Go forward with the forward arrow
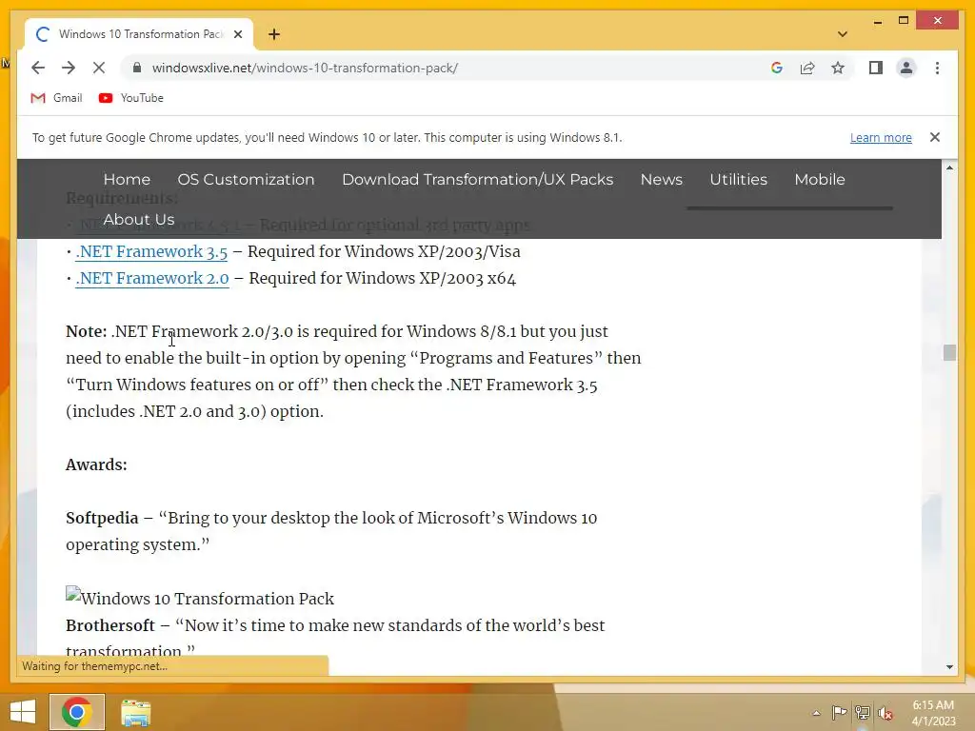The width and height of the screenshot is (975, 731). (69, 68)
